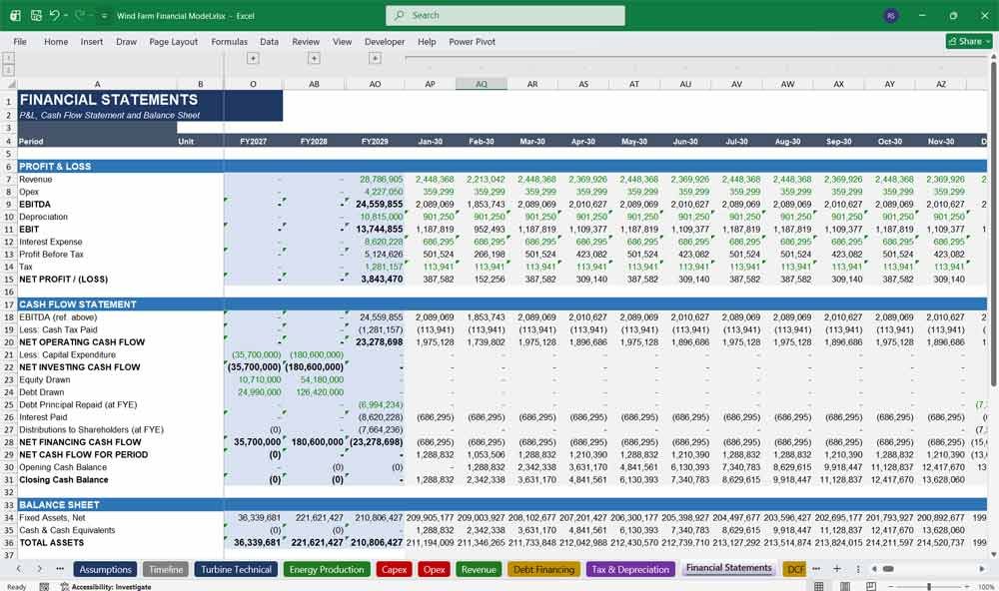Open the Energy Production sheet tab

pyautogui.click(x=327, y=569)
